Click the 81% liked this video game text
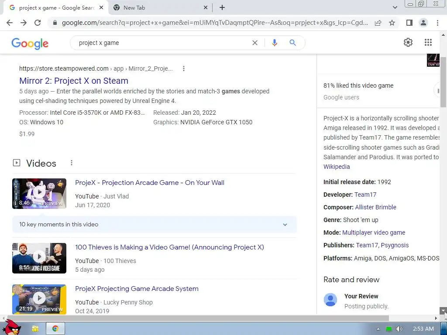The height and width of the screenshot is (335, 447). coord(358,85)
